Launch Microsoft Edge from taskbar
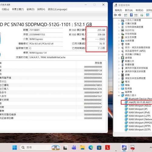152x152 pixels. pyautogui.click(x=91, y=147)
